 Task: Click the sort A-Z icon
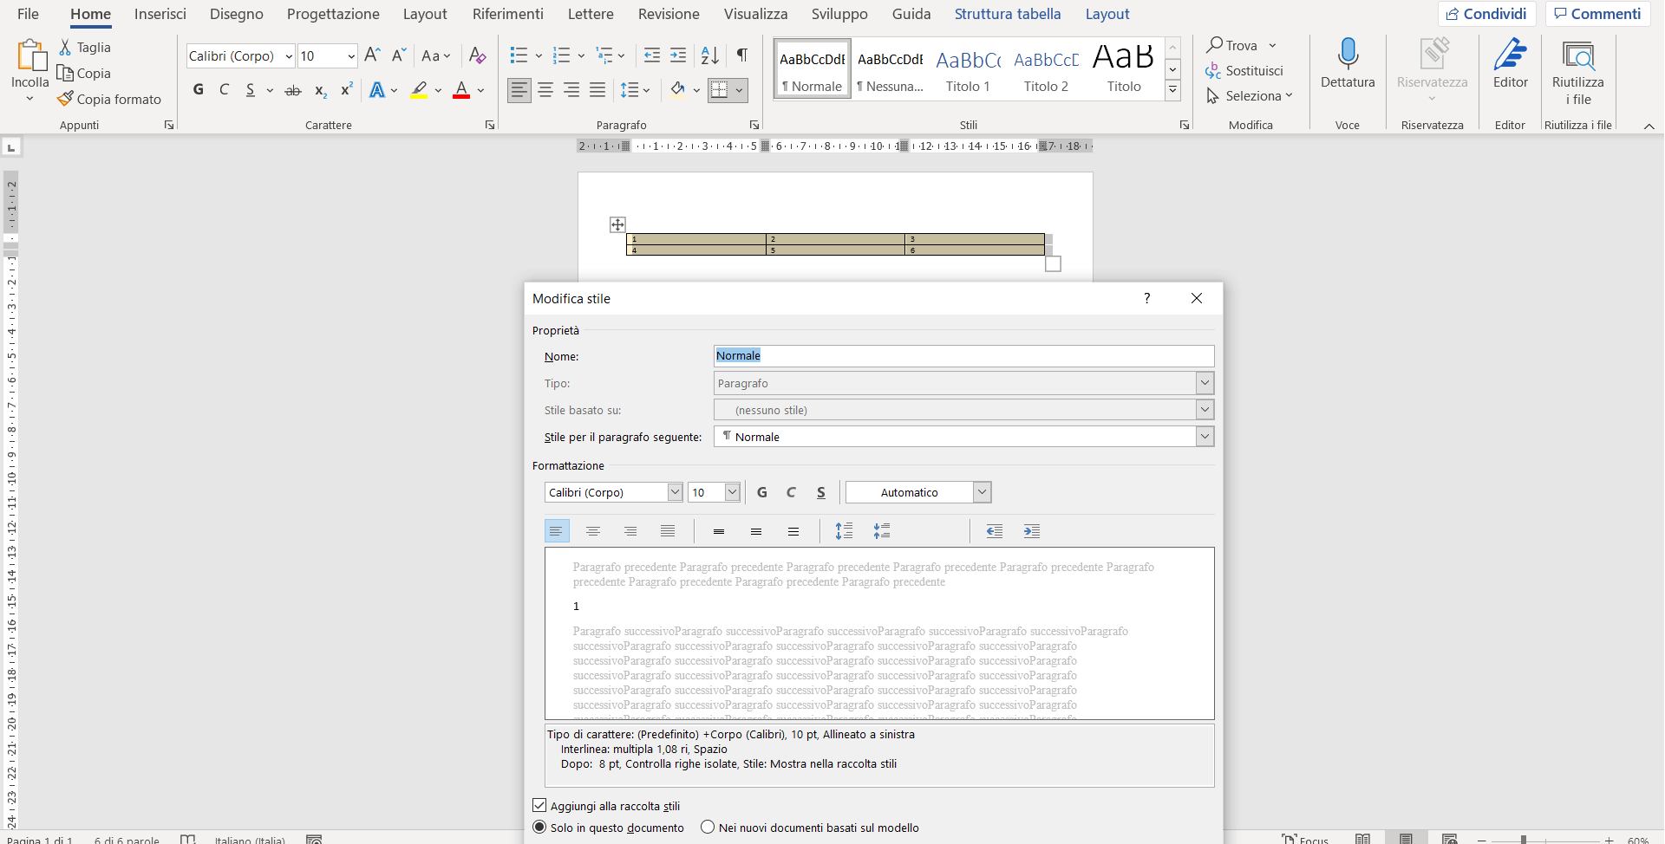pos(709,55)
